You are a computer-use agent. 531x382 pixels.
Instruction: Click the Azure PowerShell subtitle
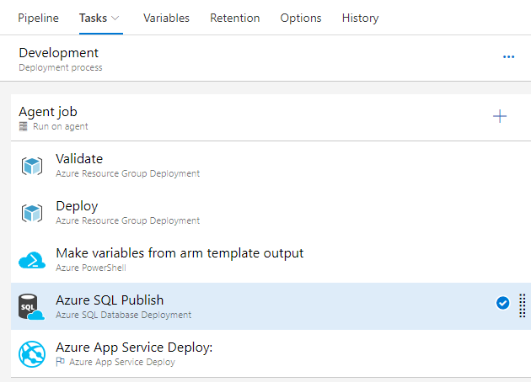click(x=91, y=268)
